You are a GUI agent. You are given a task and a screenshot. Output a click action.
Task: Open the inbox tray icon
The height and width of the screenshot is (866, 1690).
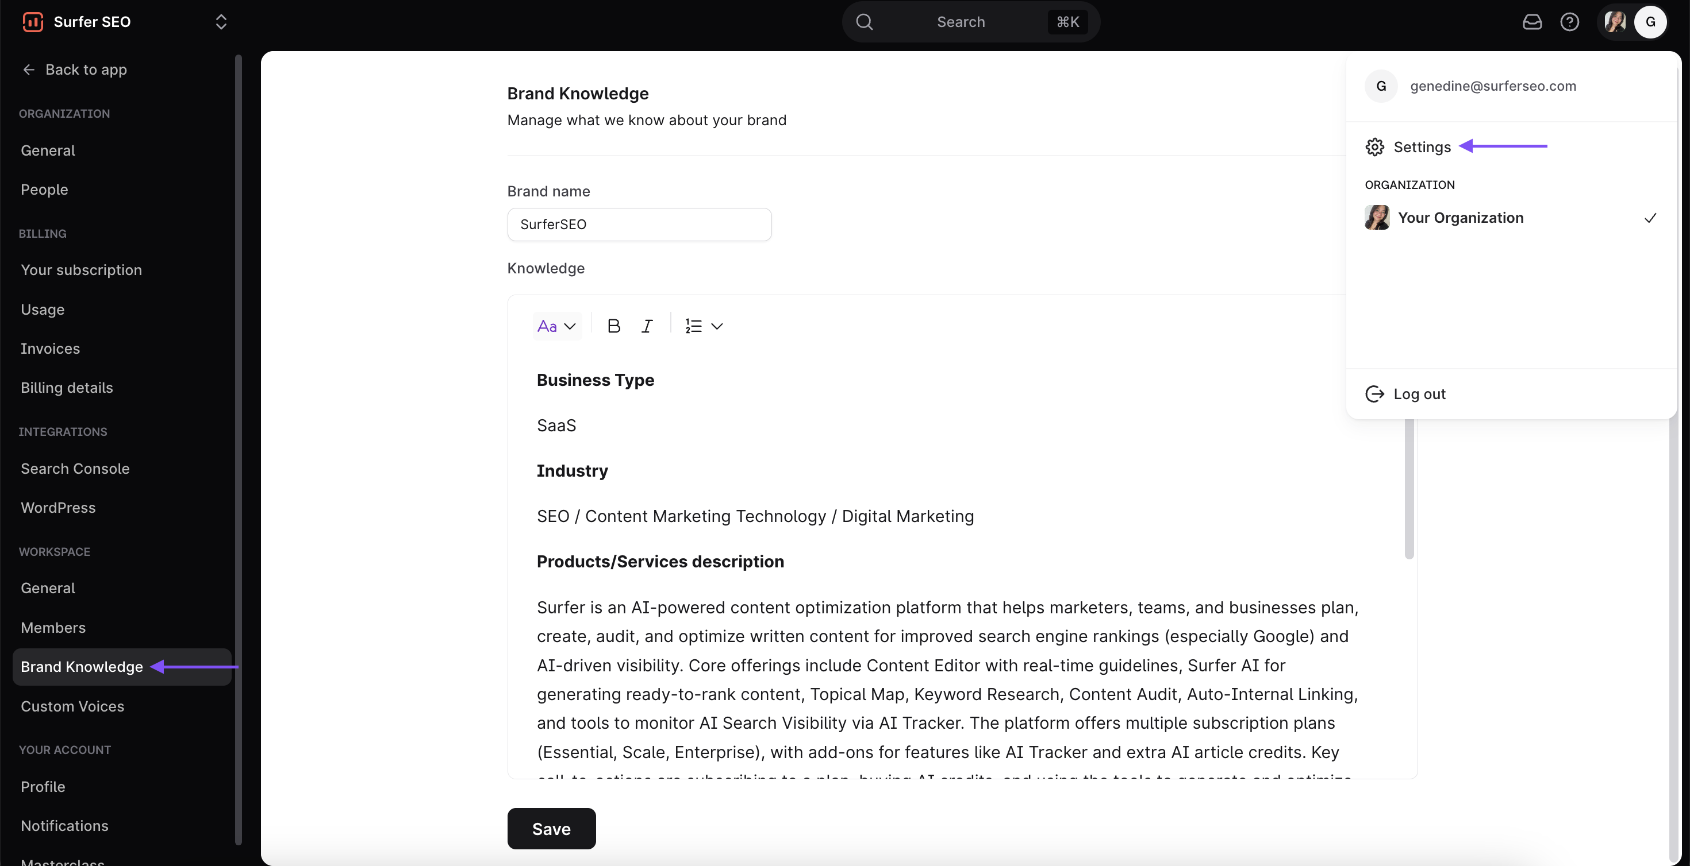1532,22
